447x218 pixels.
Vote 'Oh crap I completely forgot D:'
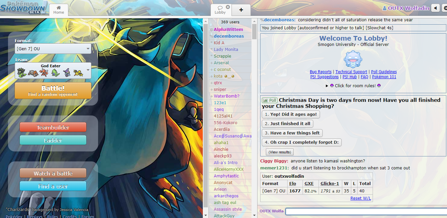pyautogui.click(x=302, y=142)
